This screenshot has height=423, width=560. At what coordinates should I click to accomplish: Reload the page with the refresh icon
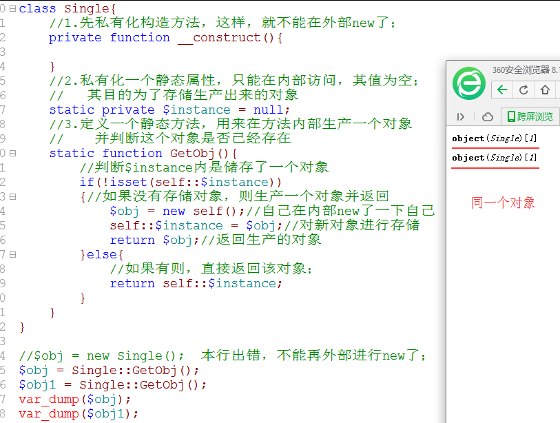(x=523, y=90)
